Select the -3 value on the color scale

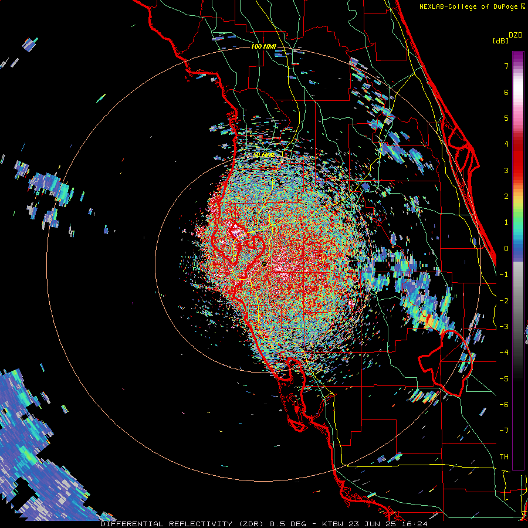504,327
